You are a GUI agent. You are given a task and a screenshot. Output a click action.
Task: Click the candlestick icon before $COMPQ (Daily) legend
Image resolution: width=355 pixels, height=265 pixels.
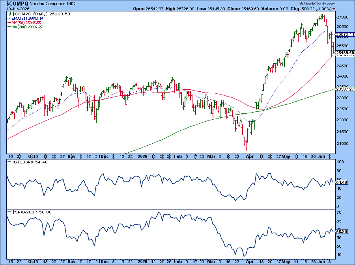(9, 14)
